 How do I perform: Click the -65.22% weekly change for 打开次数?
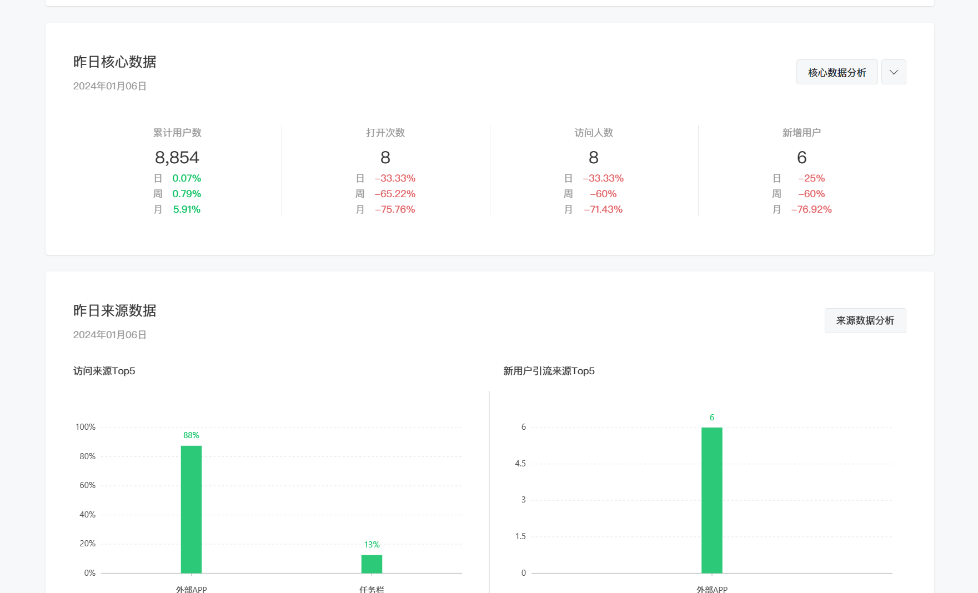[x=395, y=194]
